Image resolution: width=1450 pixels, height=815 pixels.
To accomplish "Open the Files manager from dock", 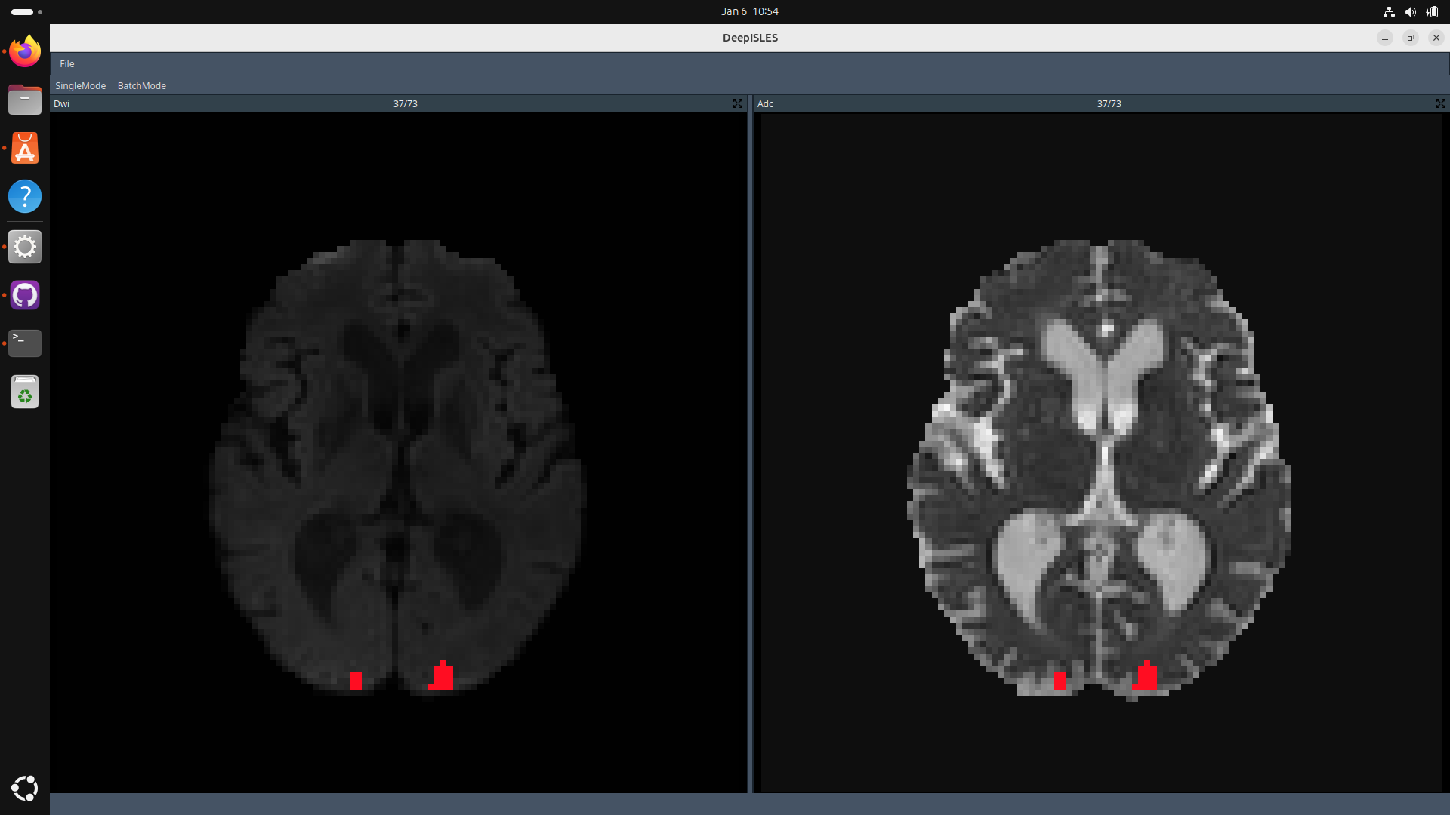I will coord(25,100).
